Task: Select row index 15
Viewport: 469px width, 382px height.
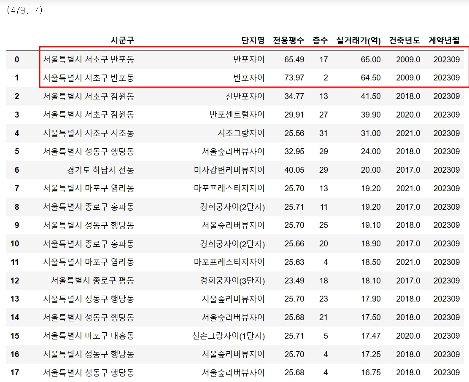Action: (x=15, y=336)
